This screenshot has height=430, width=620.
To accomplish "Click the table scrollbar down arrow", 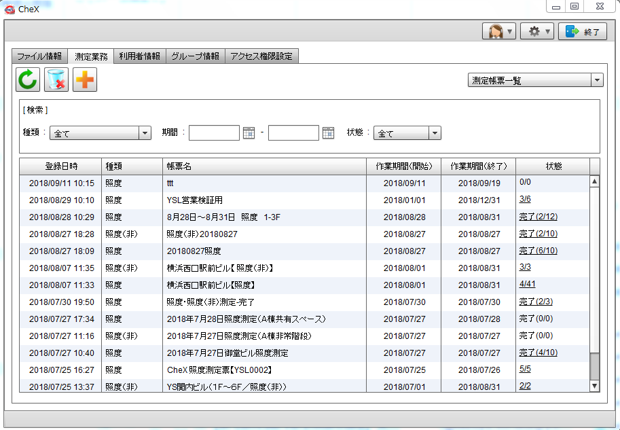I will 594,386.
